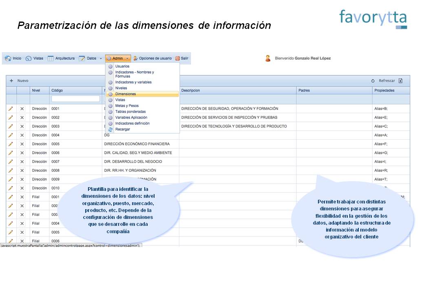424x293 pixels.
Task: Edit row Dirección 0005 with pencil icon
Action: tap(11, 144)
